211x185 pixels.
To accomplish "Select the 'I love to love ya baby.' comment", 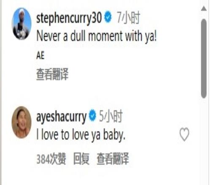I will [81, 135].
